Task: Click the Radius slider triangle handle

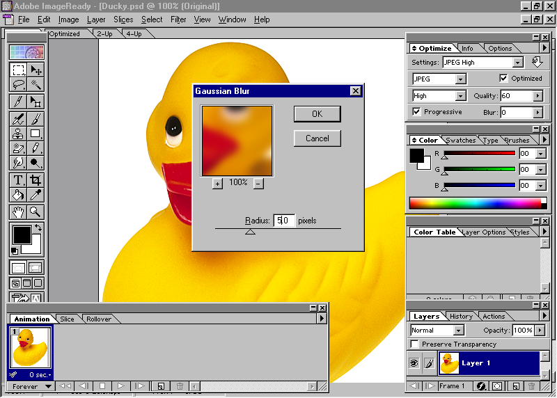Action: pos(250,232)
